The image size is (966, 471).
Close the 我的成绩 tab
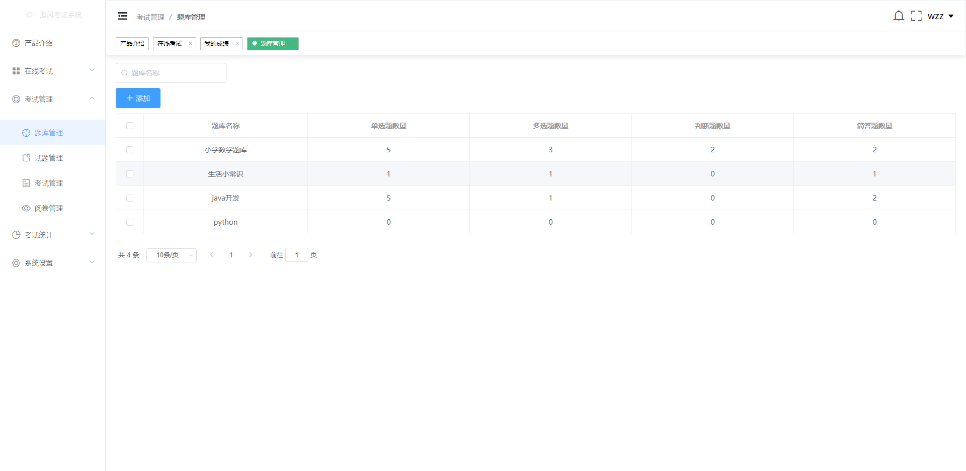(237, 44)
